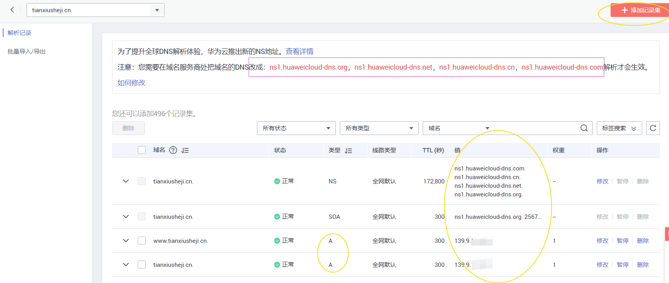669x283 pixels.
Task: Click the 172,800 TTL value
Action: pos(434,181)
